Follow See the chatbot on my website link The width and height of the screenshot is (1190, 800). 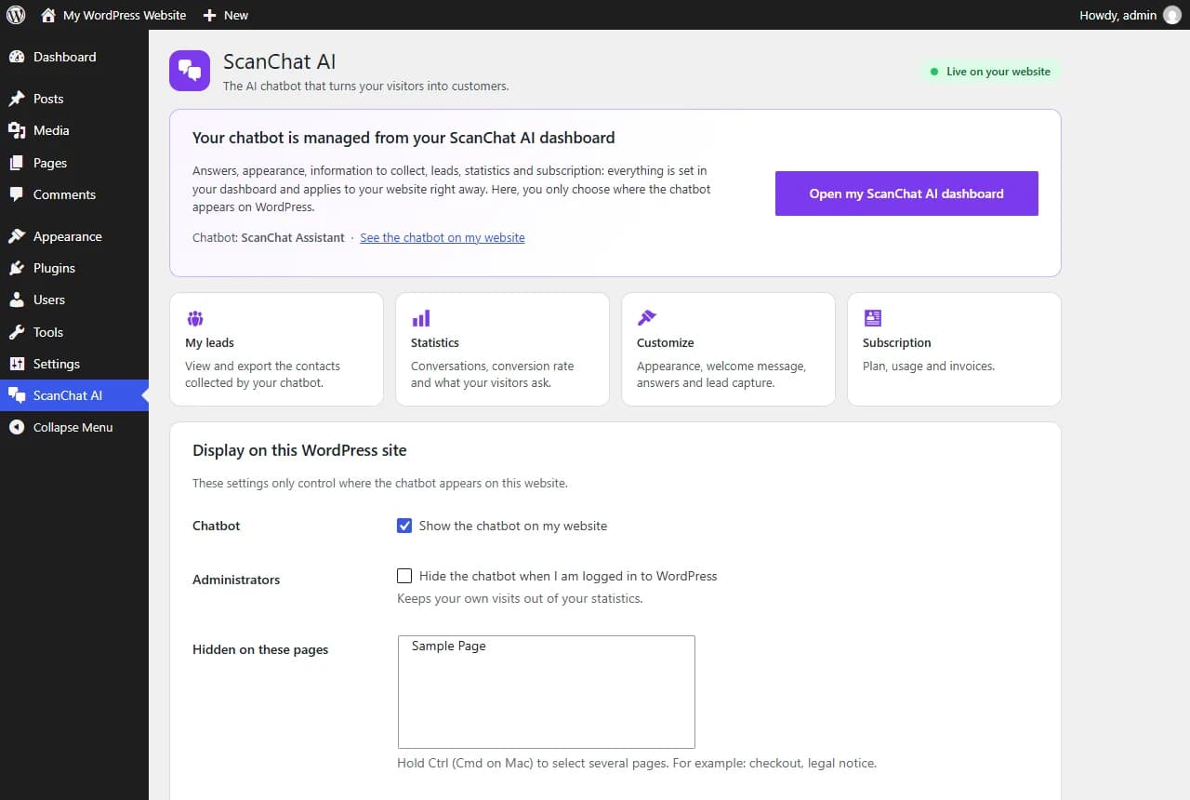pos(443,237)
